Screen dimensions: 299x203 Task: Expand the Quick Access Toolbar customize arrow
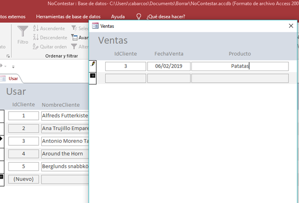[x=13, y=66]
